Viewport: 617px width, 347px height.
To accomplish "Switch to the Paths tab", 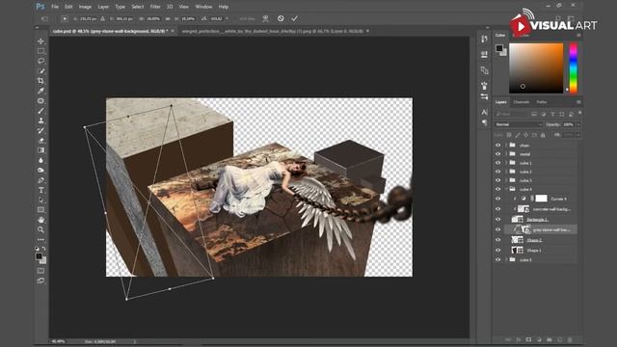I will click(x=541, y=102).
